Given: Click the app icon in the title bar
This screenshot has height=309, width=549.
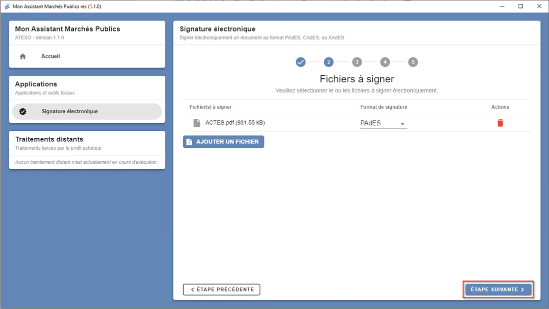Looking at the screenshot, I should coord(7,6).
